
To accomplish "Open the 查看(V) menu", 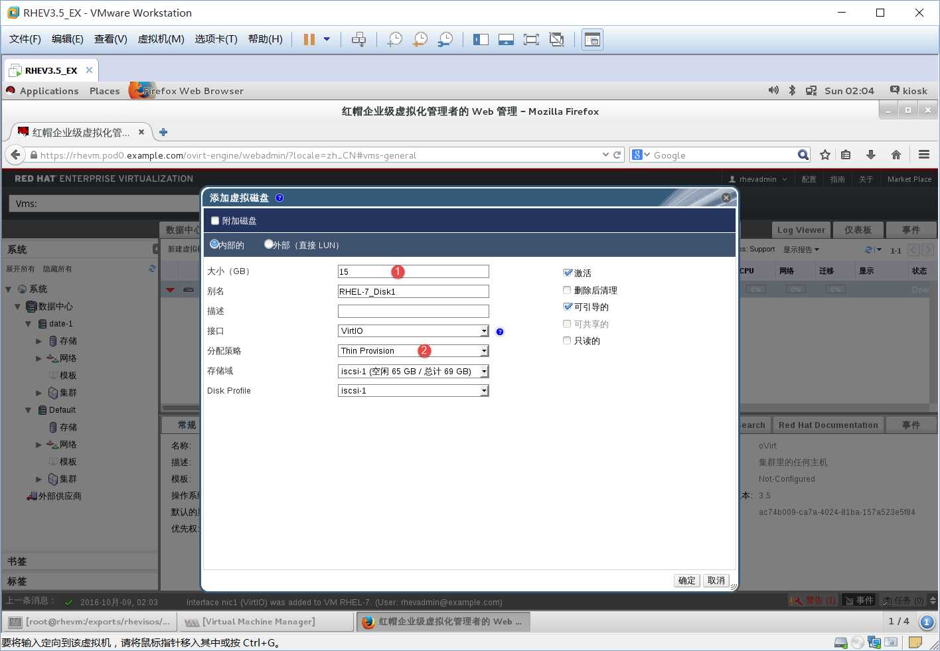I will pyautogui.click(x=111, y=39).
